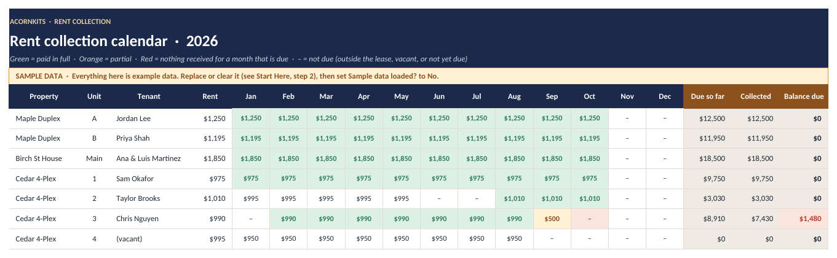837x258 pixels.
Task: Click the vacant unit's $950 Mar cell
Action: pos(326,238)
